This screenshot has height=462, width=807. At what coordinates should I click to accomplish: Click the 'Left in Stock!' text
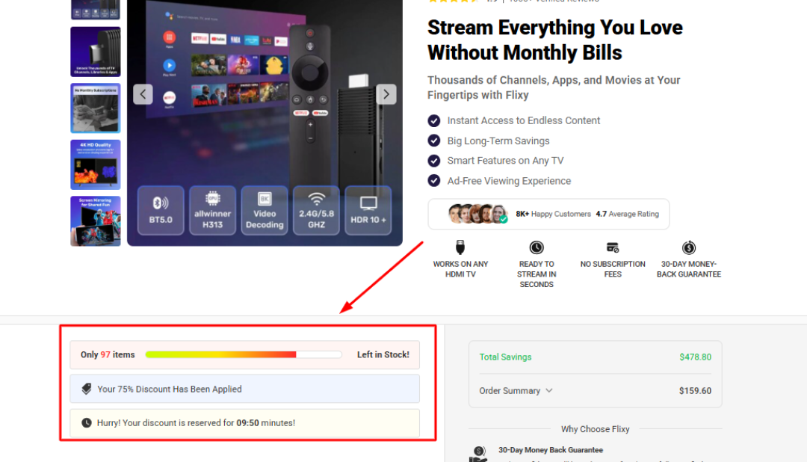point(383,354)
